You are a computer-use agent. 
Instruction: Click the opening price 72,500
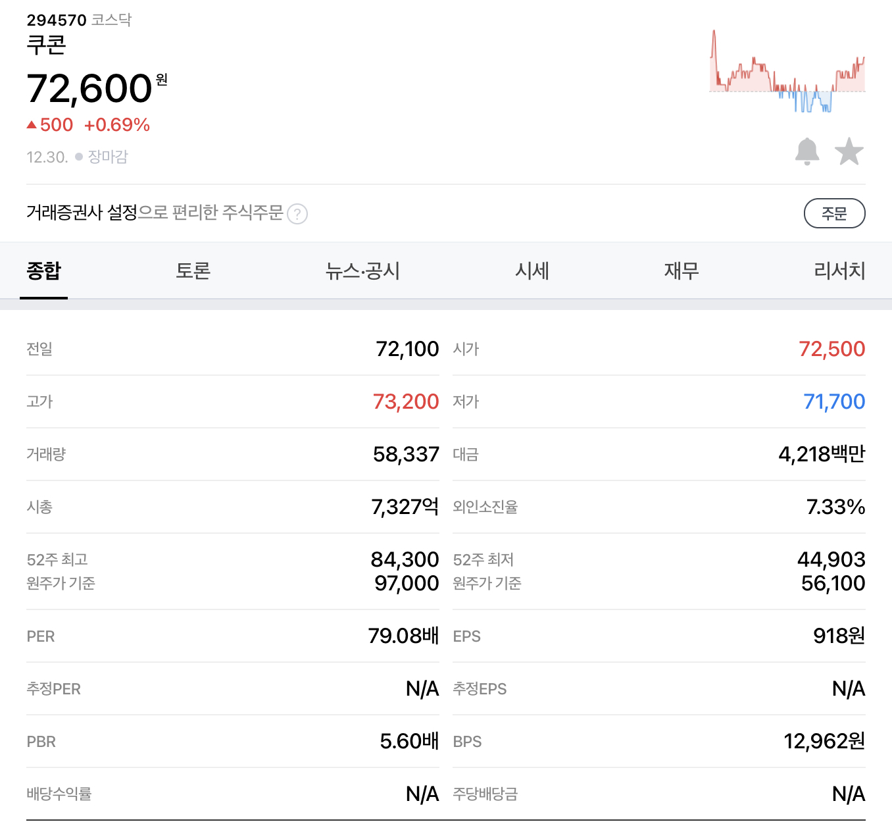click(832, 349)
